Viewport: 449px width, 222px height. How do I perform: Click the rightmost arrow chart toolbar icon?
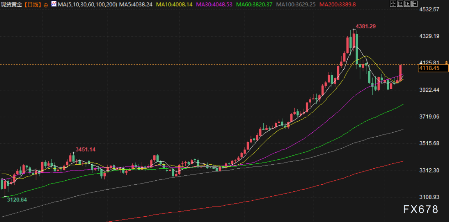(x=415, y=4)
